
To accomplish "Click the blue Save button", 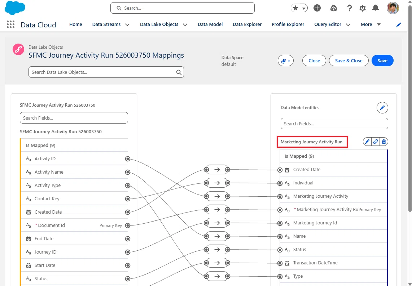I will coord(382,61).
